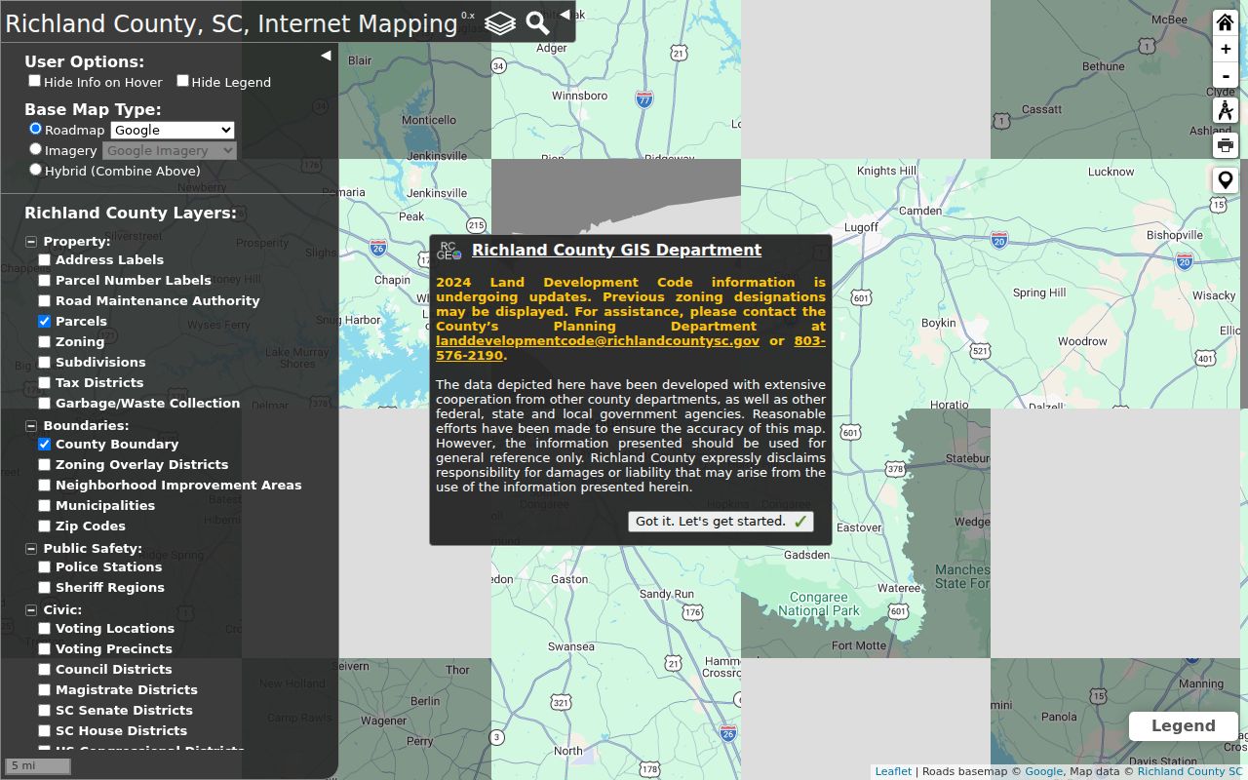The image size is (1248, 780).
Task: Enable Magistrate Districts layer
Action: 44,690
